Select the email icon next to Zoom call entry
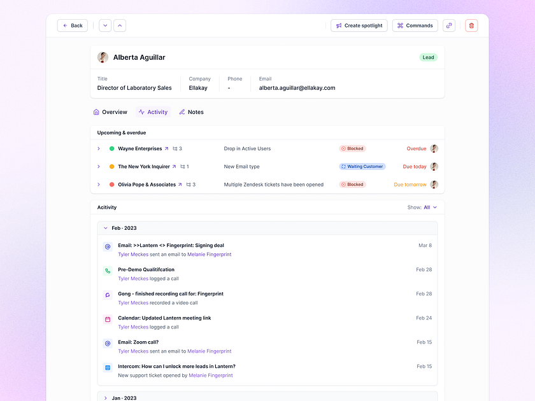This screenshot has height=401, width=535. click(x=107, y=343)
